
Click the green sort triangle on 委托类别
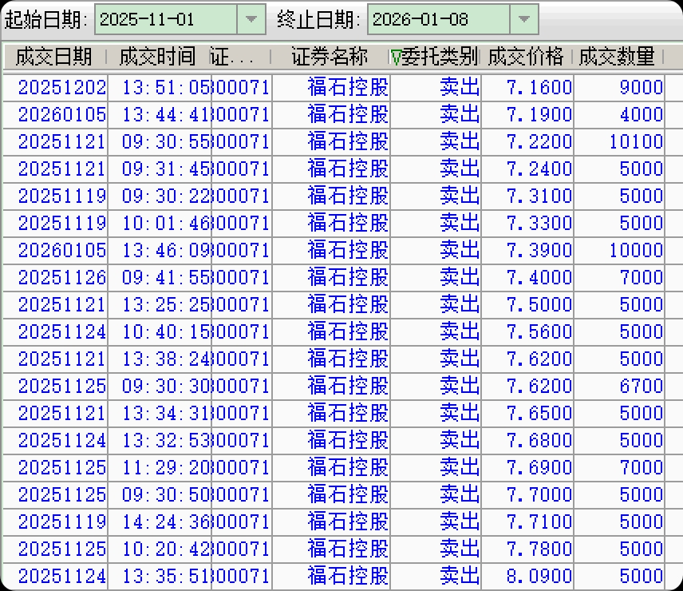396,57
